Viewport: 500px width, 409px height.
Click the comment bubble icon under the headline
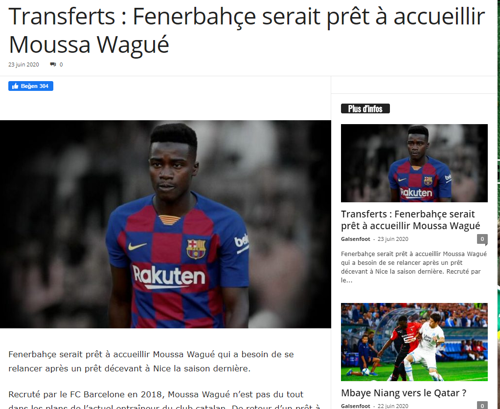pyautogui.click(x=53, y=65)
